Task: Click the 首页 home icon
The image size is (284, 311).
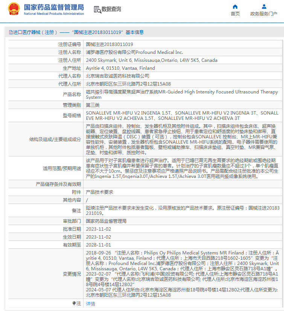Action: pyautogui.click(x=235, y=6)
